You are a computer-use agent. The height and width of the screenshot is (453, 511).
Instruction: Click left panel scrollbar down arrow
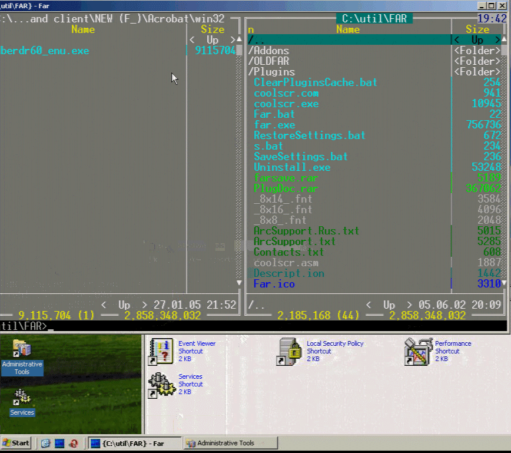tap(239, 283)
